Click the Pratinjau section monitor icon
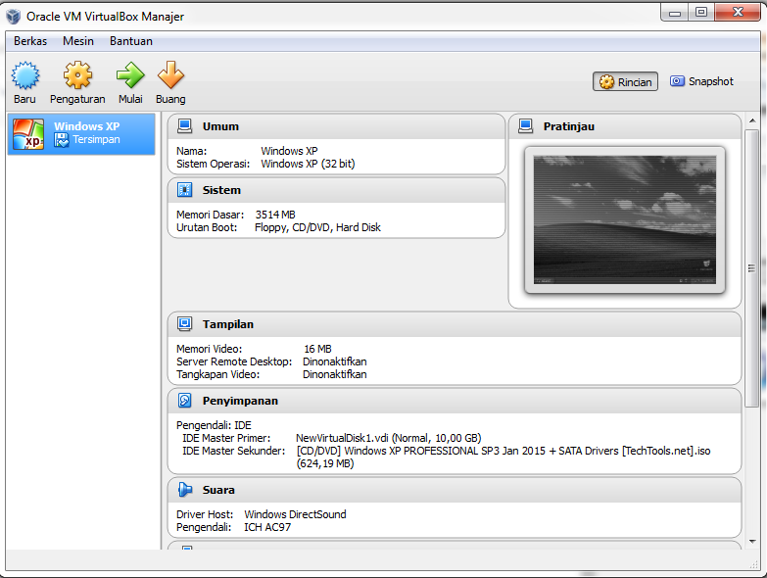Image resolution: width=767 pixels, height=578 pixels. (x=525, y=126)
